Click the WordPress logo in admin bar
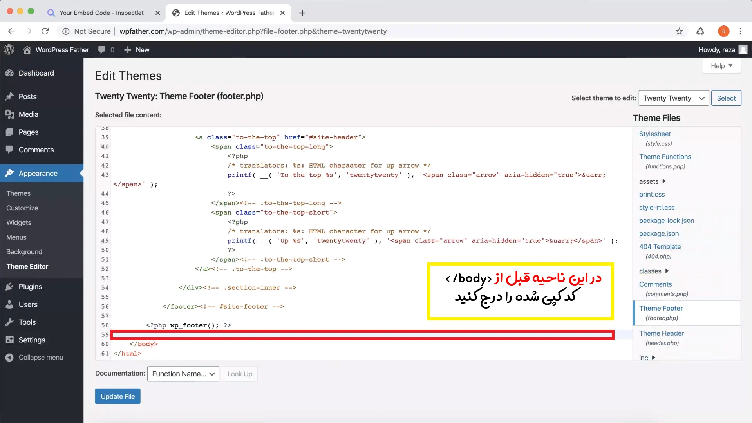The width and height of the screenshot is (752, 423). tap(9, 50)
